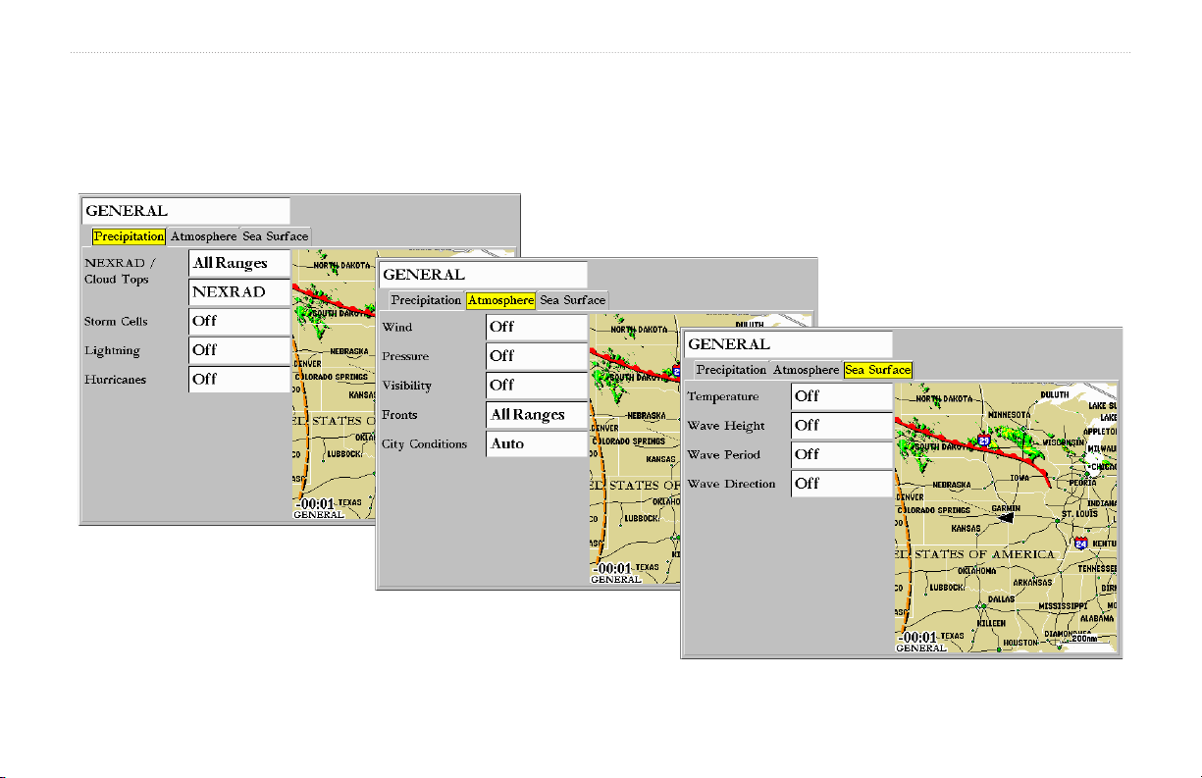Toggle the Storm Cells Off setting
1202x778 pixels.
(x=238, y=321)
